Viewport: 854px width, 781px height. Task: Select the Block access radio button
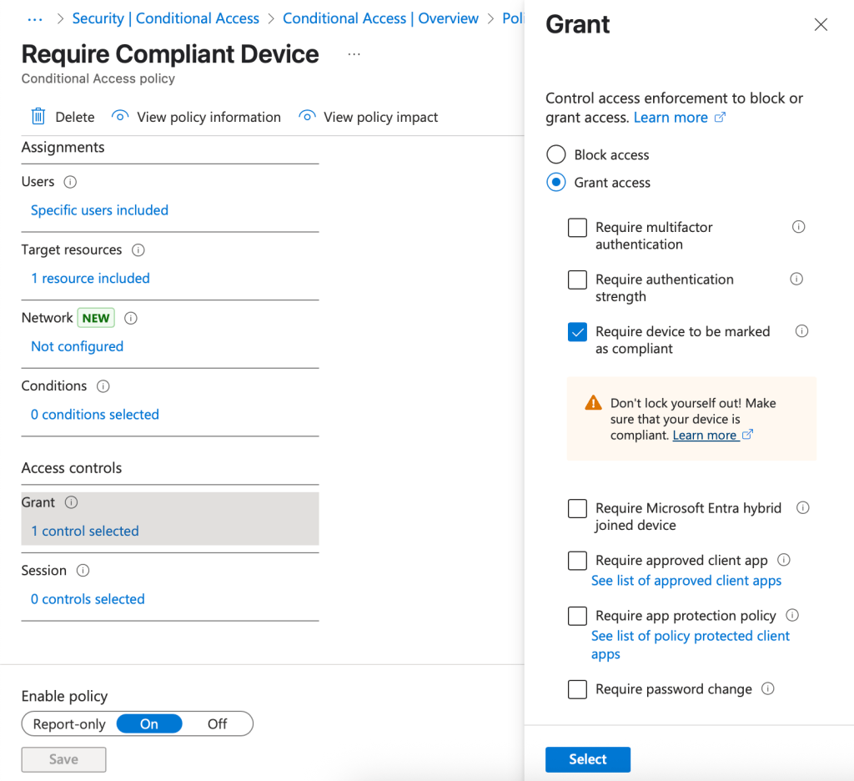pos(555,155)
